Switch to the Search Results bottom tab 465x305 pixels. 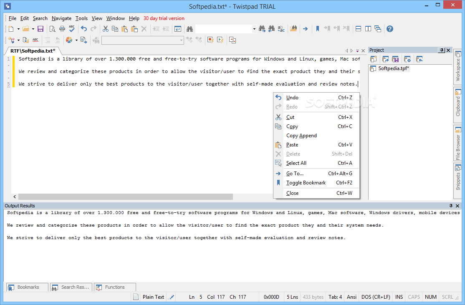tap(71, 287)
